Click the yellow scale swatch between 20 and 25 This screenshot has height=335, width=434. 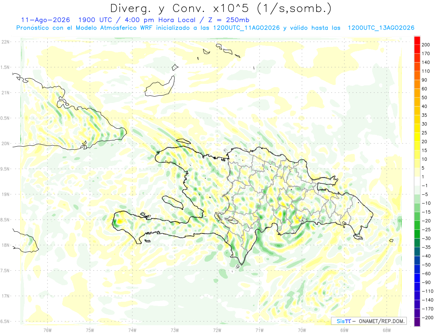(x=417, y=137)
